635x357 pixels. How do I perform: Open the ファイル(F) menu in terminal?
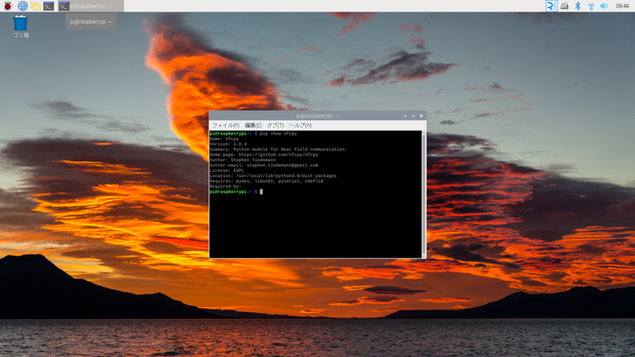(x=225, y=125)
